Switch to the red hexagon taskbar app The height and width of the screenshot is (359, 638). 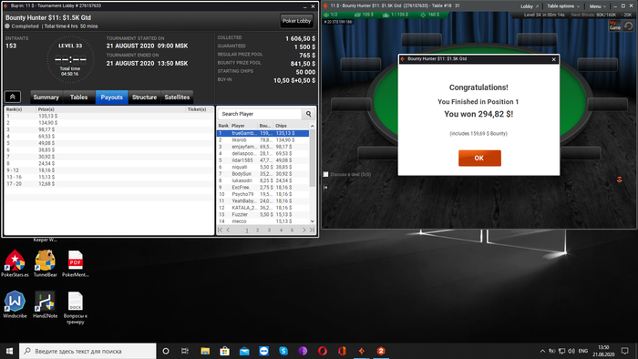click(381, 351)
